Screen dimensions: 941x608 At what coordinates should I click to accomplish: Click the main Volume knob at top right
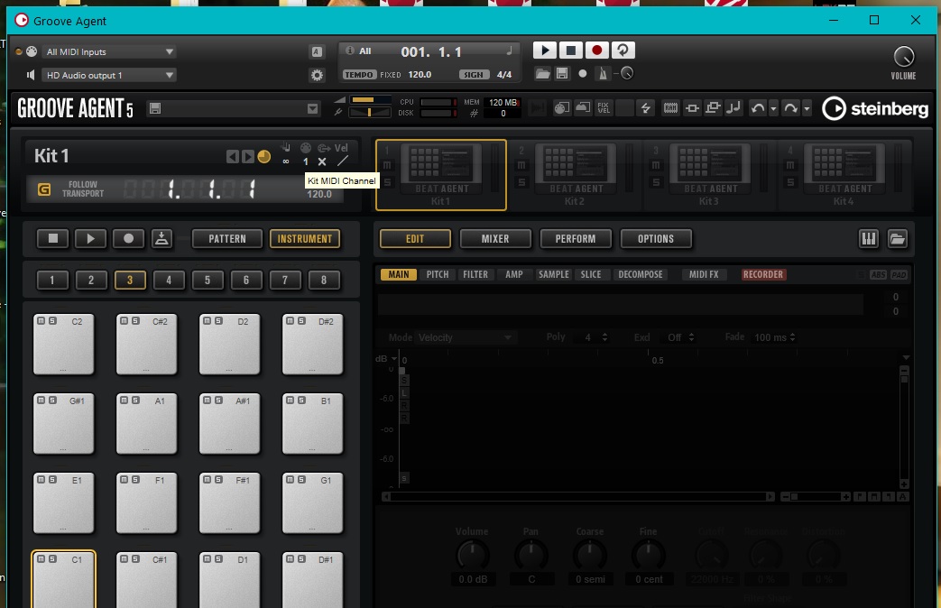pyautogui.click(x=903, y=57)
